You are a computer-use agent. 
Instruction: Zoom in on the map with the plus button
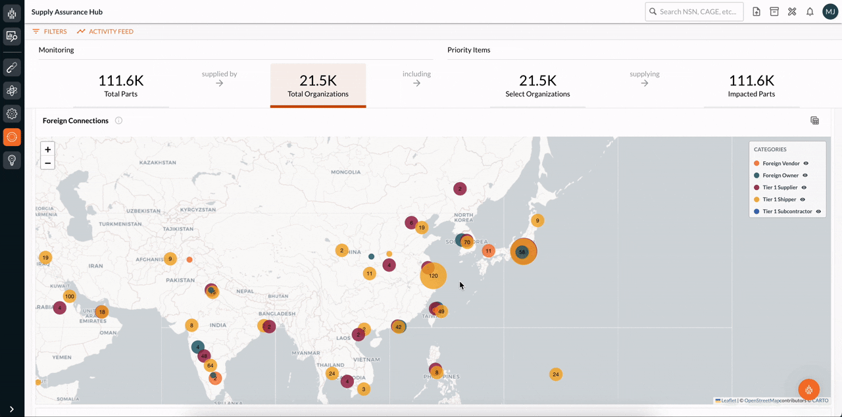[47, 149]
